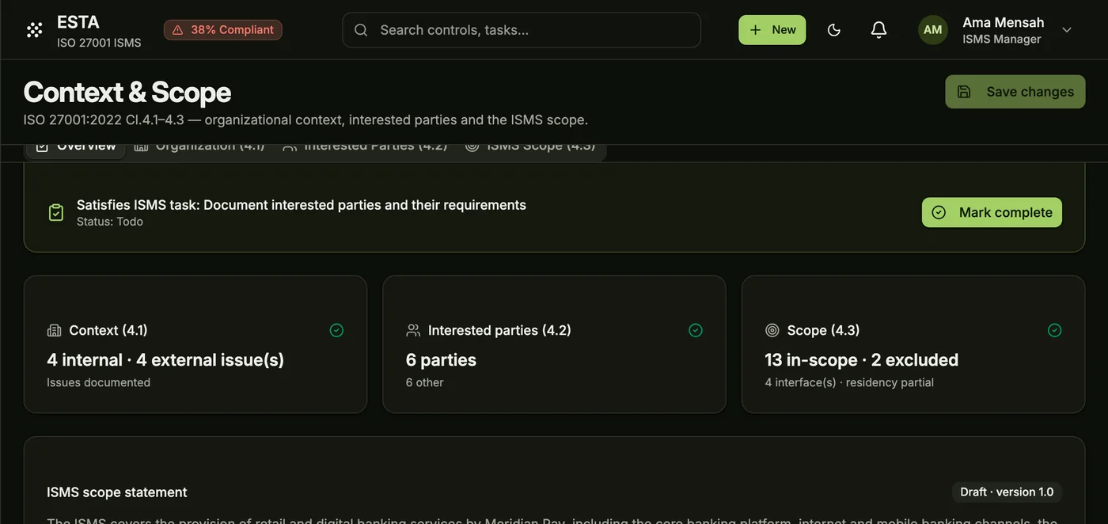The height and width of the screenshot is (524, 1108).
Task: Click the green check on Context (4.1) card
Action: (336, 330)
